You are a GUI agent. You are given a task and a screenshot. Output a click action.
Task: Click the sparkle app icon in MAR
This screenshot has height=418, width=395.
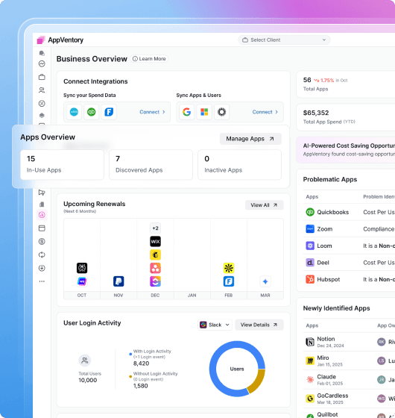pyautogui.click(x=265, y=281)
